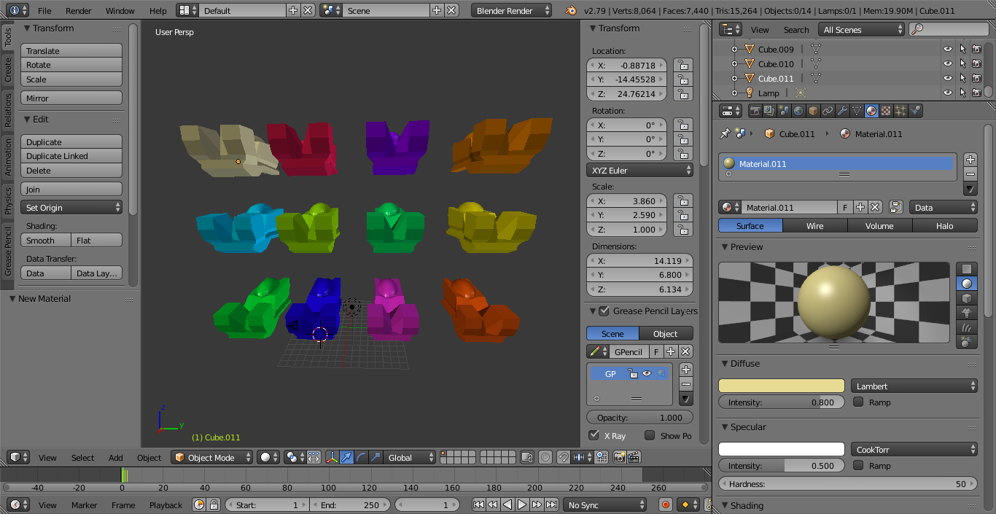996x514 pixels.
Task: Open the Object Mode dropdown
Action: pyautogui.click(x=212, y=457)
